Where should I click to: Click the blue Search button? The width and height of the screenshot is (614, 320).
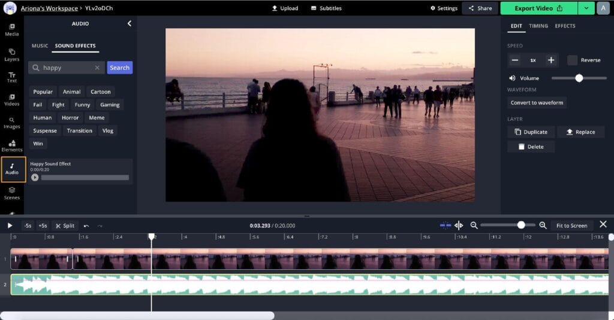coord(120,68)
